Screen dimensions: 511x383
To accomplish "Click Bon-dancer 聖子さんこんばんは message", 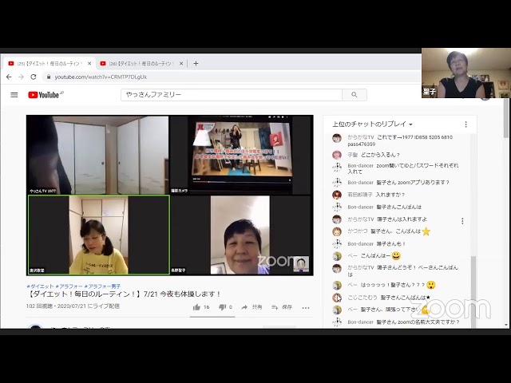I will point(385,207).
